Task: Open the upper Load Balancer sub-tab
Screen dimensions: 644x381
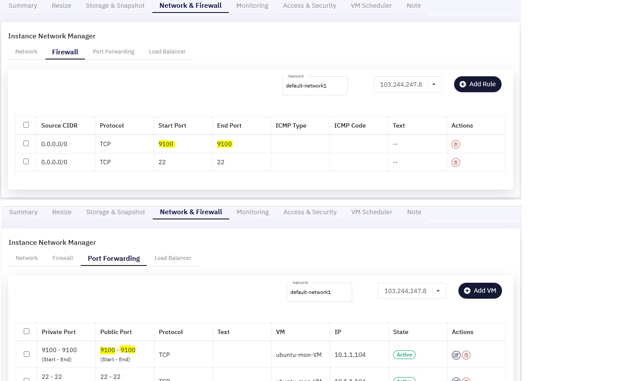Action: point(167,52)
